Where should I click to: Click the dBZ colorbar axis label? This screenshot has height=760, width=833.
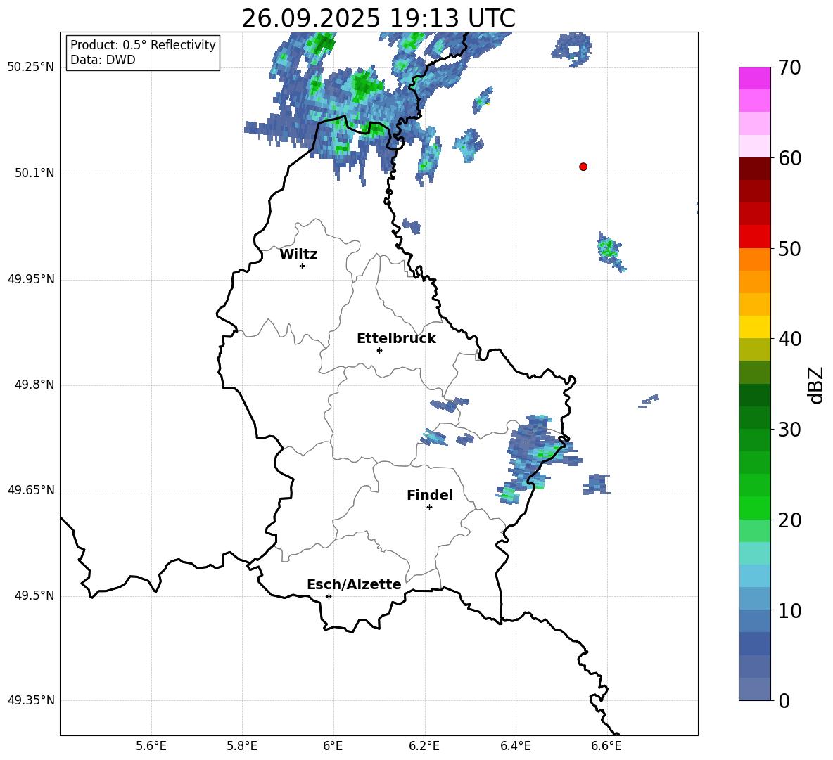pyautogui.click(x=817, y=385)
